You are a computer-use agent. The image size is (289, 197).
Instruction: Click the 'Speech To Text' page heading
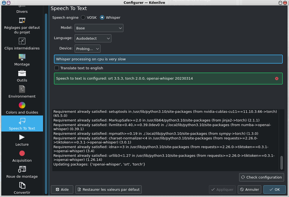tap(69, 8)
